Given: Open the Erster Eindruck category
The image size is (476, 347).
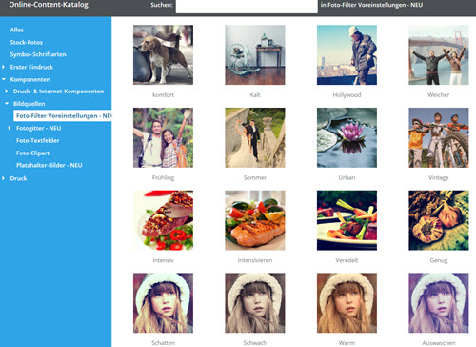Looking at the screenshot, I should point(31,67).
